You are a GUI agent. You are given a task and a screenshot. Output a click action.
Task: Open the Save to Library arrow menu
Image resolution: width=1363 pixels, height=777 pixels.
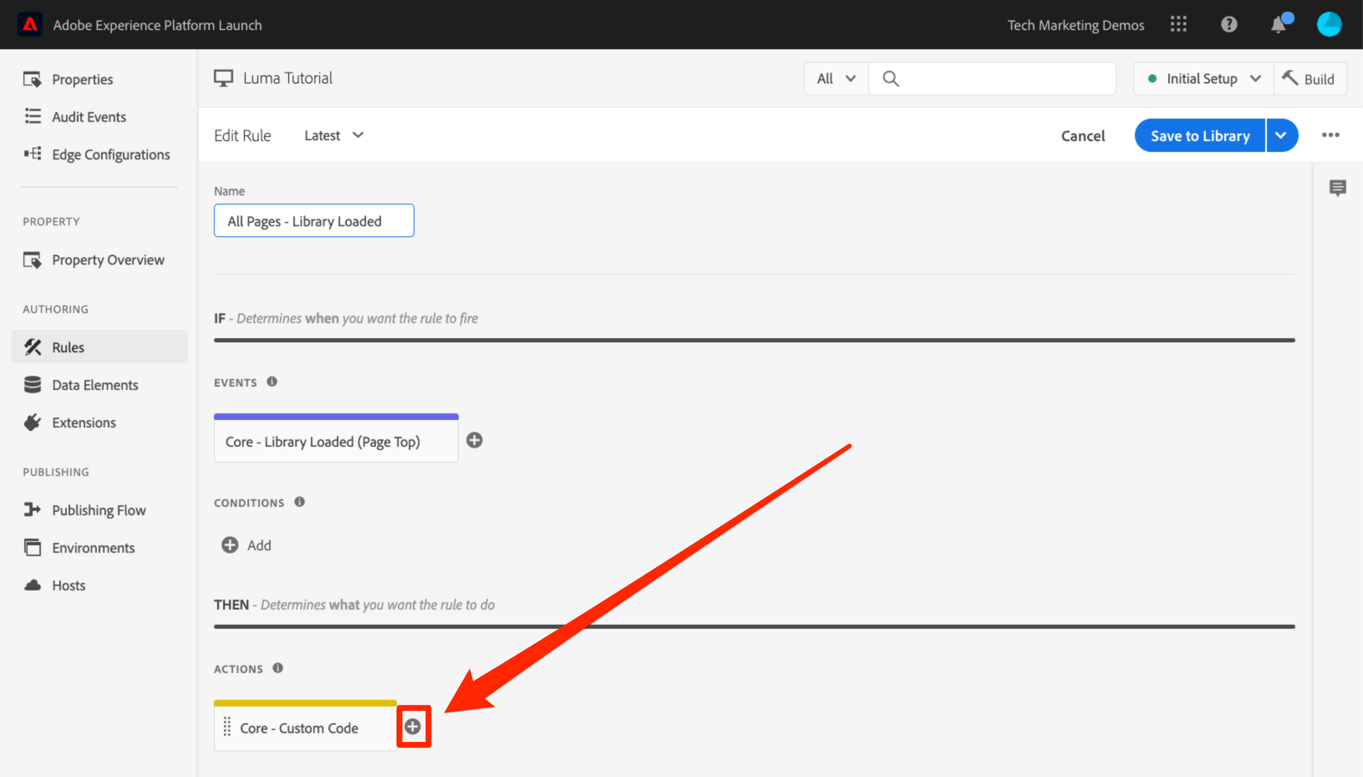click(x=1281, y=136)
